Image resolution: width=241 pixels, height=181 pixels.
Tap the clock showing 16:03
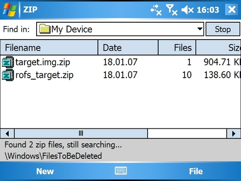click(208, 10)
